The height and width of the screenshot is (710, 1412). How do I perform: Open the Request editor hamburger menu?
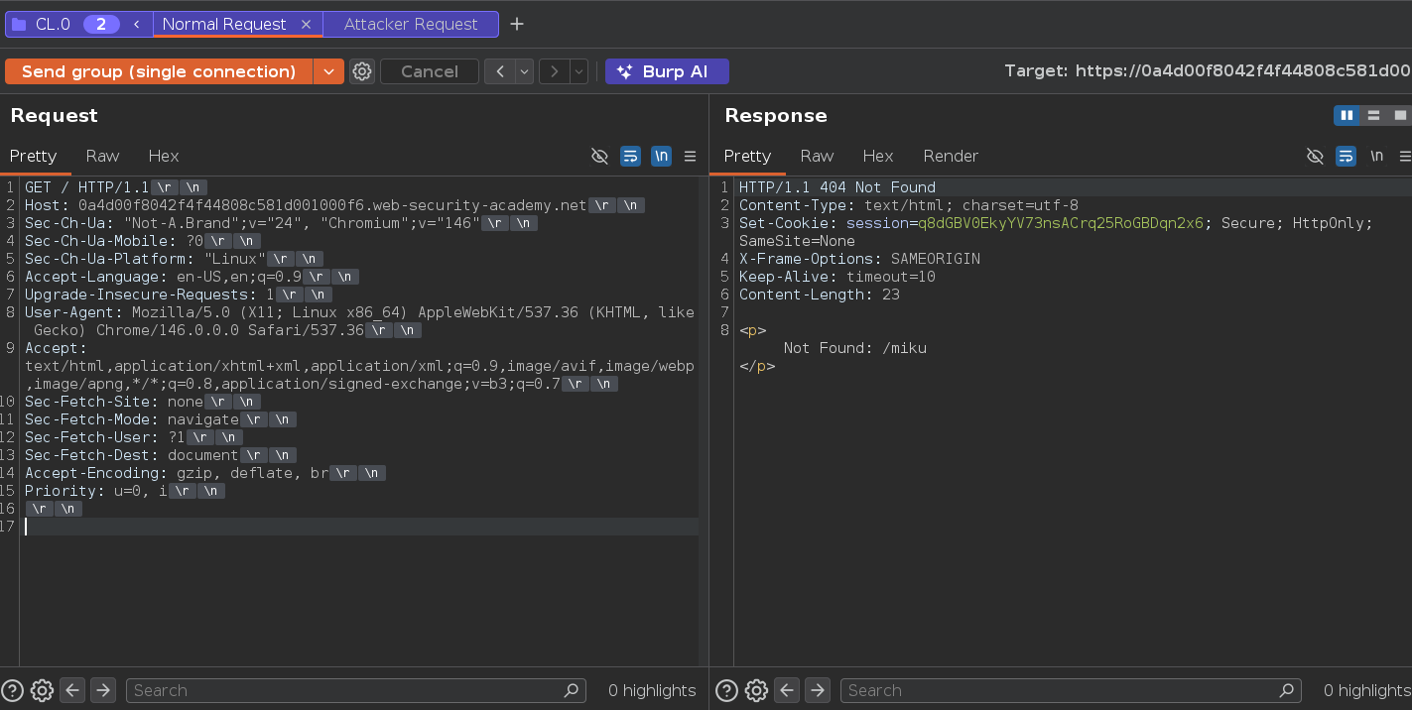(x=691, y=156)
